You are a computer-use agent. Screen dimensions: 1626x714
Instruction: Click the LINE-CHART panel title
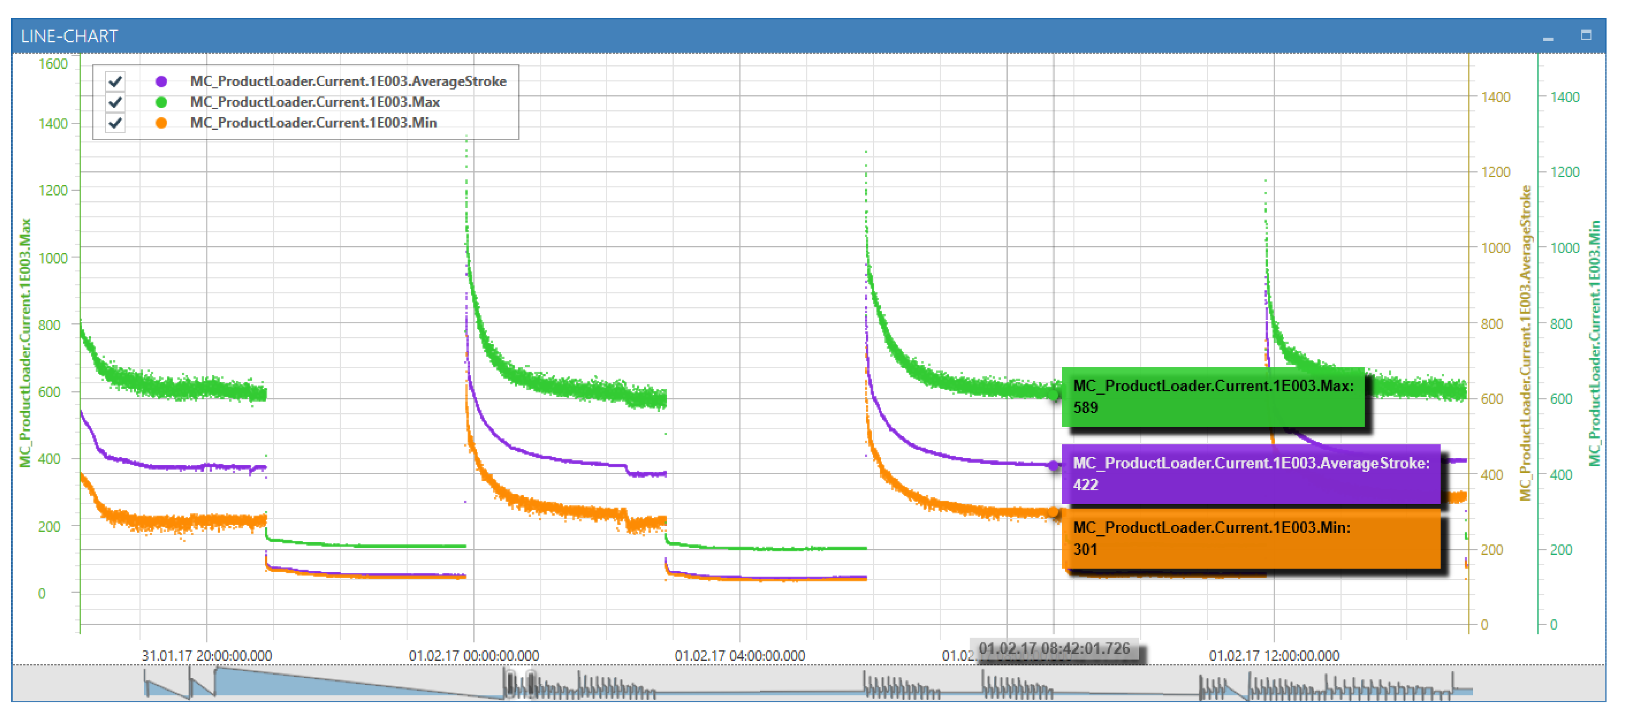pyautogui.click(x=69, y=36)
